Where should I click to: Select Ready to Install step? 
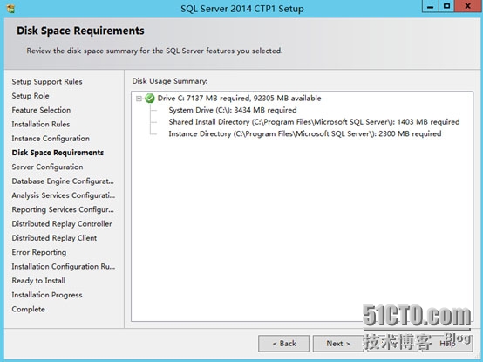[x=38, y=281]
